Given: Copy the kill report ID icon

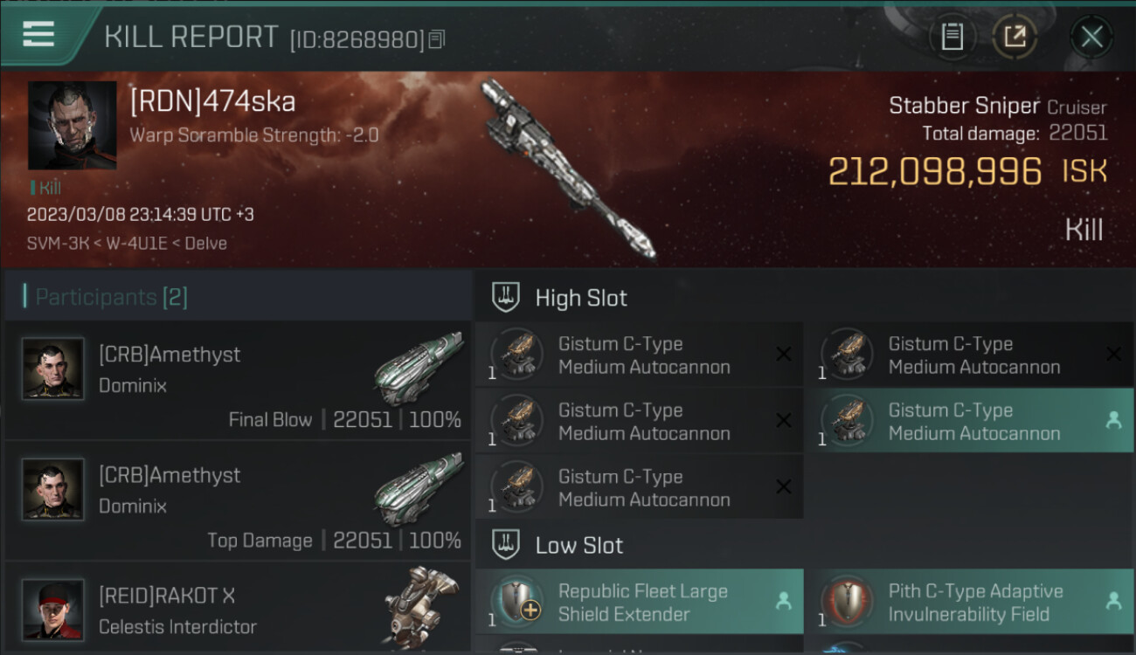Looking at the screenshot, I should tap(436, 39).
